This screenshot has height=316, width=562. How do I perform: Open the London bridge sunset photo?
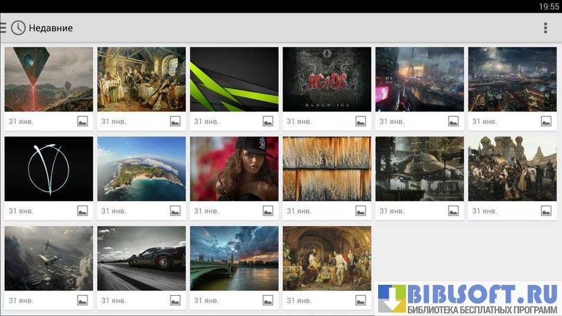(234, 258)
